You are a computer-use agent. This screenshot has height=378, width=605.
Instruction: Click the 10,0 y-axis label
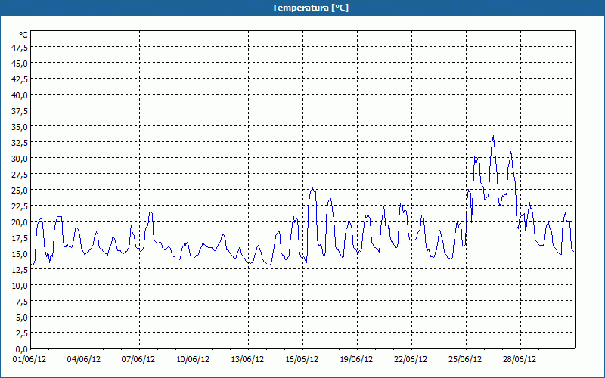click(x=20, y=286)
